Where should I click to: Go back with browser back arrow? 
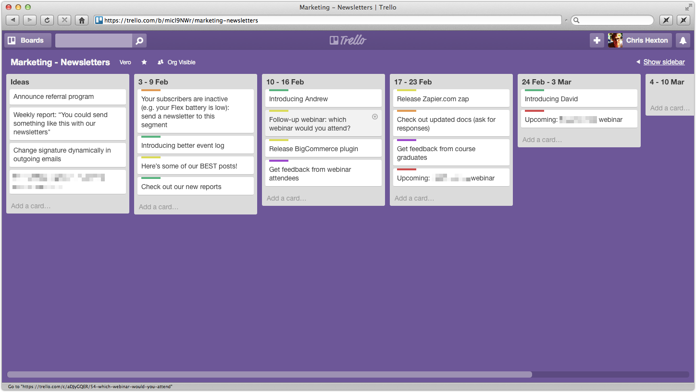pos(12,20)
